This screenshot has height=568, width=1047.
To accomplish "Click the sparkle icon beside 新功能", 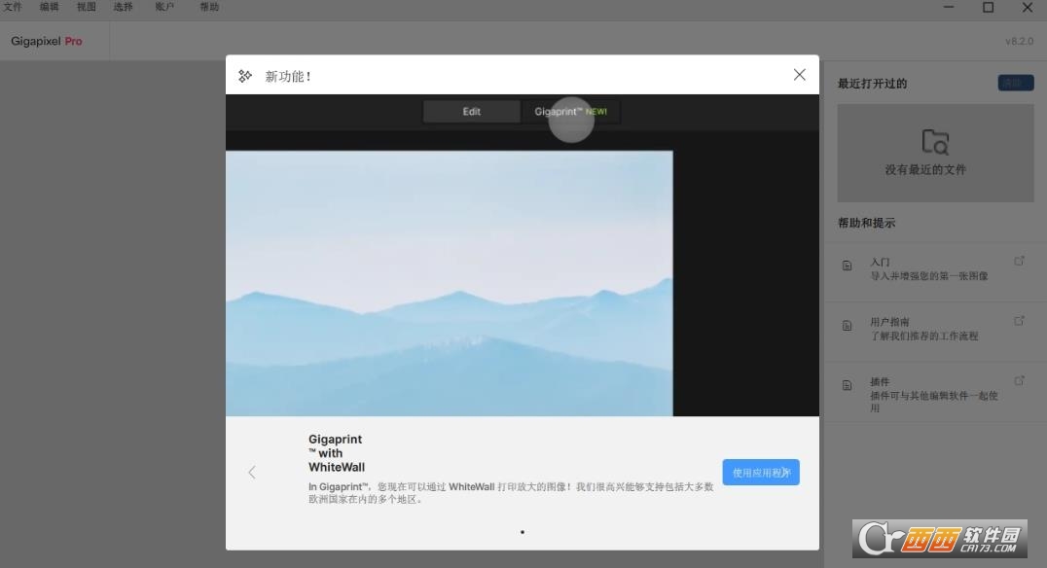I will pos(245,76).
